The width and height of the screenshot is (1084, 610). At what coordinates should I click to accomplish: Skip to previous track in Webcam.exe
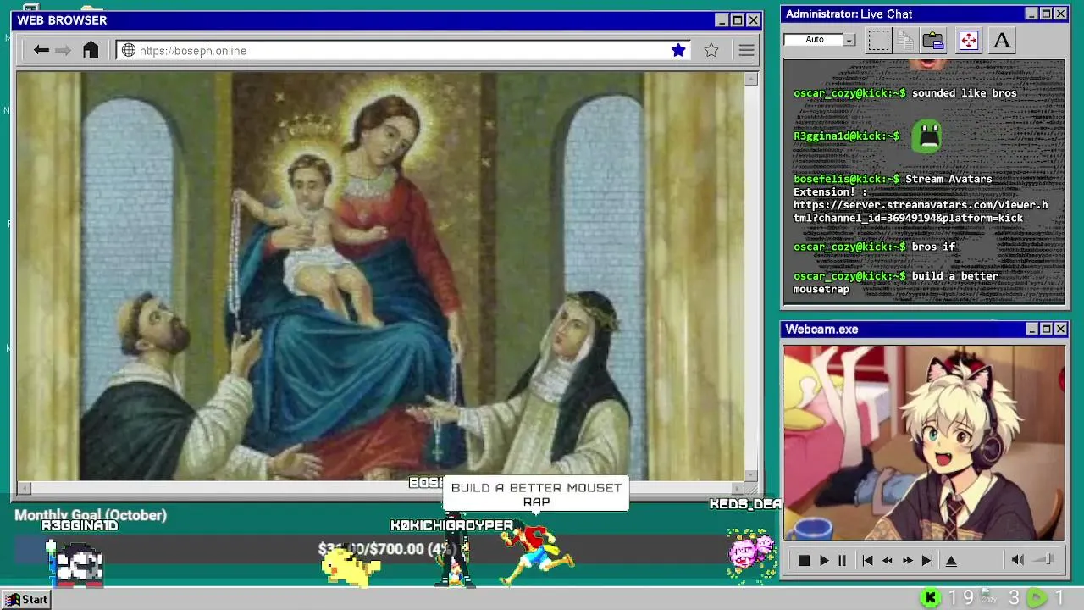[x=867, y=560]
